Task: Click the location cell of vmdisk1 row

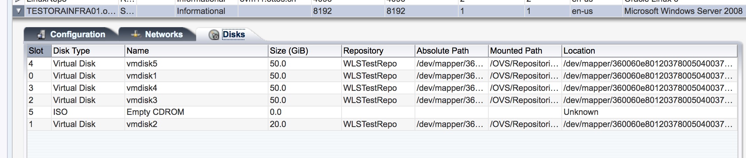Action: (650, 76)
